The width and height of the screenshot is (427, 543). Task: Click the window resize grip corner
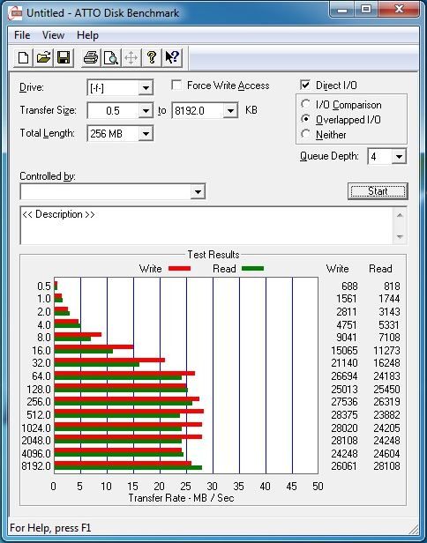click(x=414, y=529)
